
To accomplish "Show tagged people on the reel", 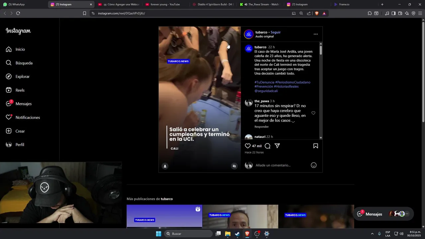I will coord(165,166).
